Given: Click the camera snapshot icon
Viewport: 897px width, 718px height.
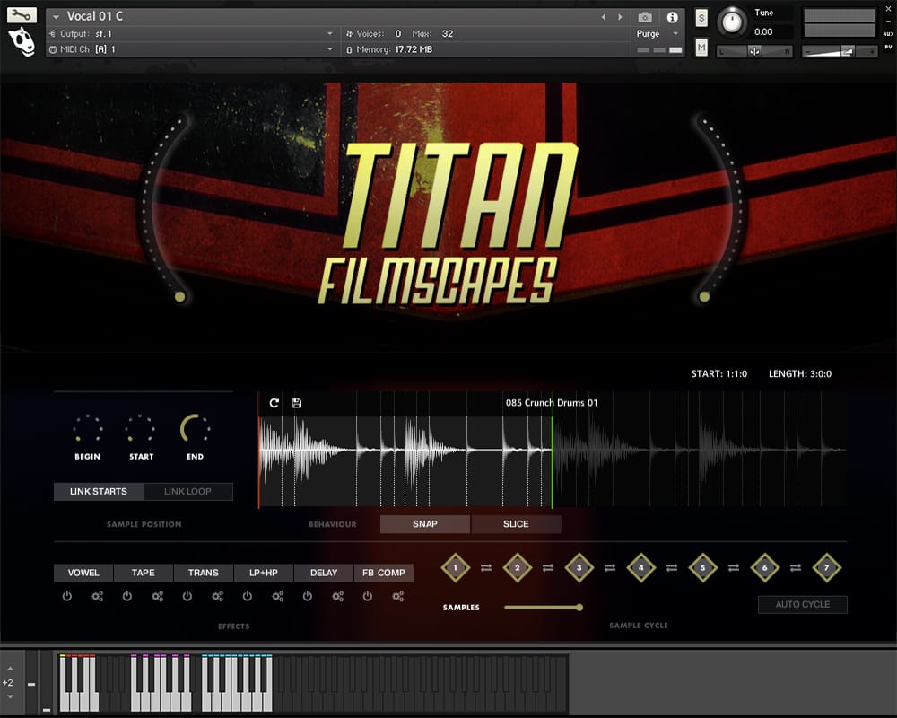Looking at the screenshot, I should click(x=645, y=17).
